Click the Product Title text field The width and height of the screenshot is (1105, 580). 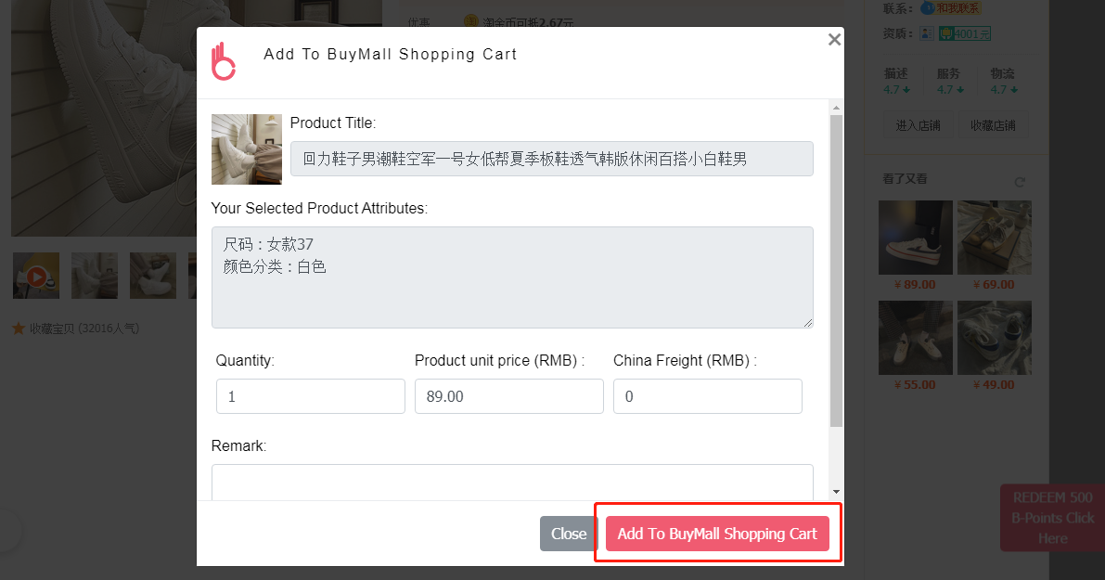click(552, 159)
